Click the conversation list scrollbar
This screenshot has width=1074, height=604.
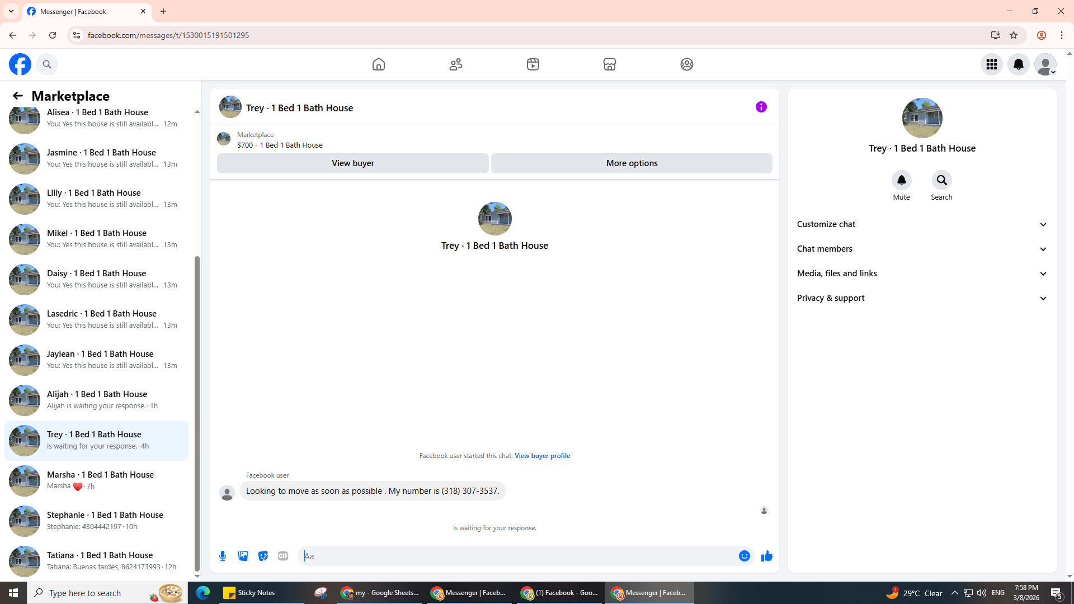point(197,414)
